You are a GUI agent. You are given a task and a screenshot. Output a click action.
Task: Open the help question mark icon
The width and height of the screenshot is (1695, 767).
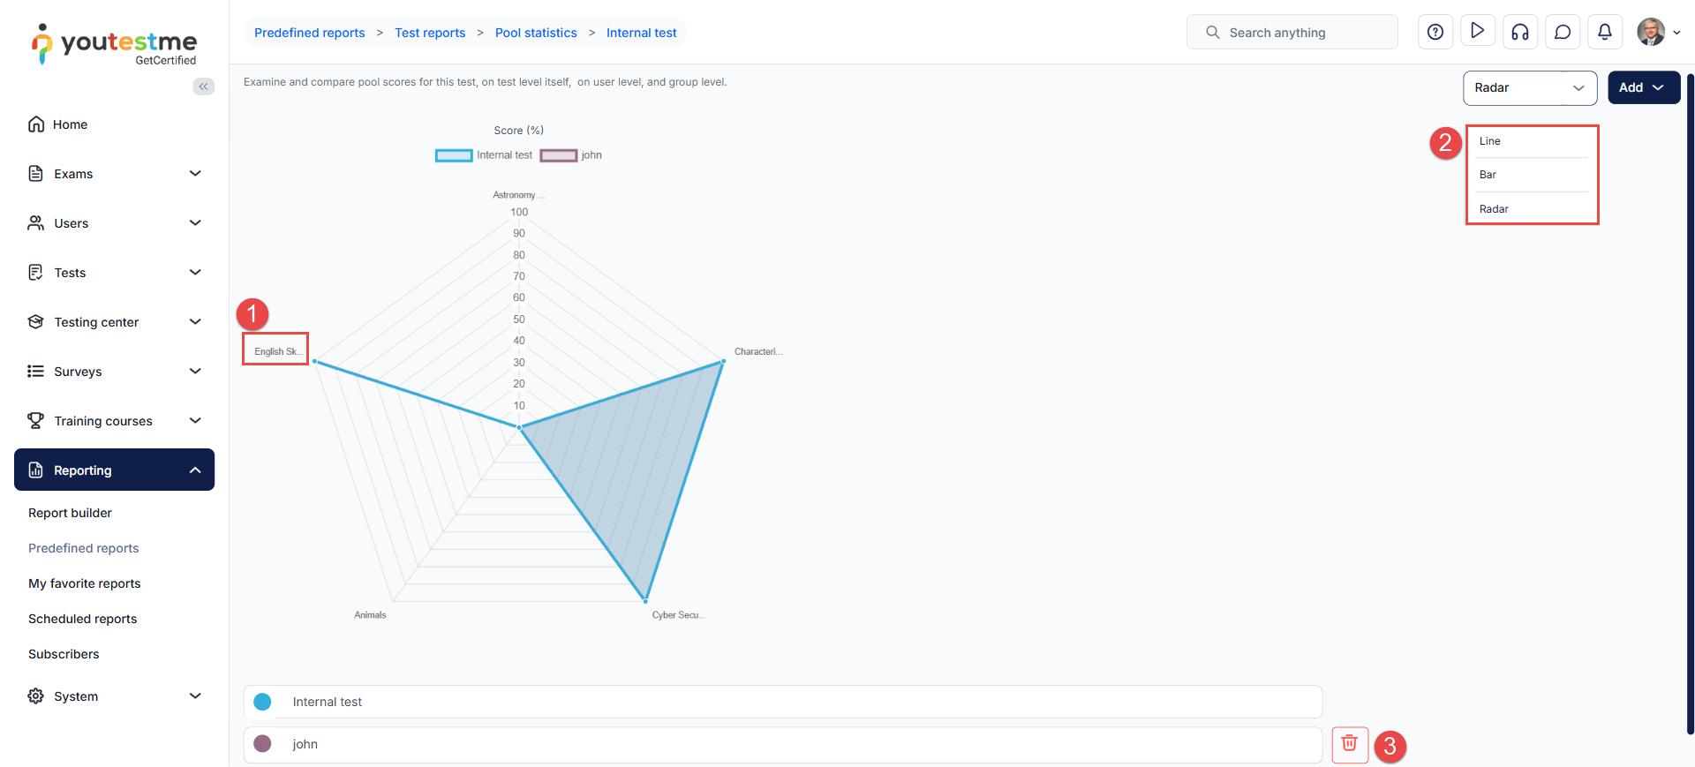click(1435, 32)
